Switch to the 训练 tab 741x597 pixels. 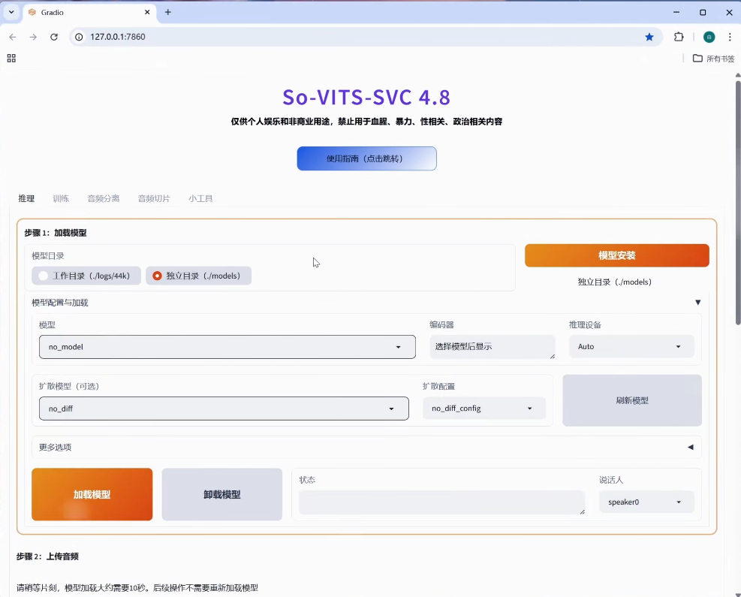(x=61, y=198)
